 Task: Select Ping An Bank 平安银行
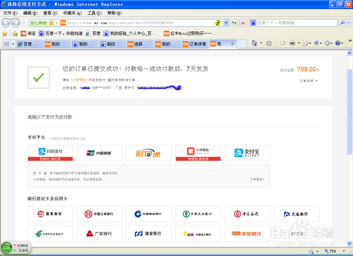pos(247,234)
